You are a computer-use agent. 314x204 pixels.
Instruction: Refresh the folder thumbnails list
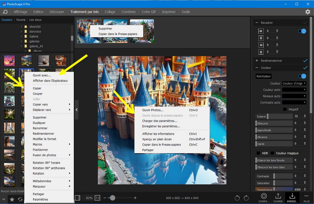(20, 199)
